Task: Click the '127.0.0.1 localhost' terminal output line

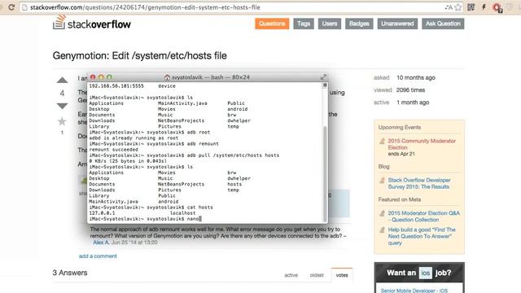Action: point(142,213)
